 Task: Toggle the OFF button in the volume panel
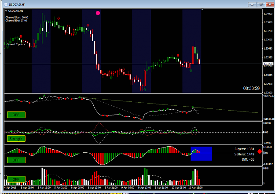(x=16, y=179)
